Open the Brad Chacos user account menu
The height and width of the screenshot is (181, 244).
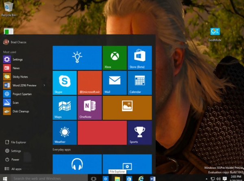pyautogui.click(x=16, y=42)
